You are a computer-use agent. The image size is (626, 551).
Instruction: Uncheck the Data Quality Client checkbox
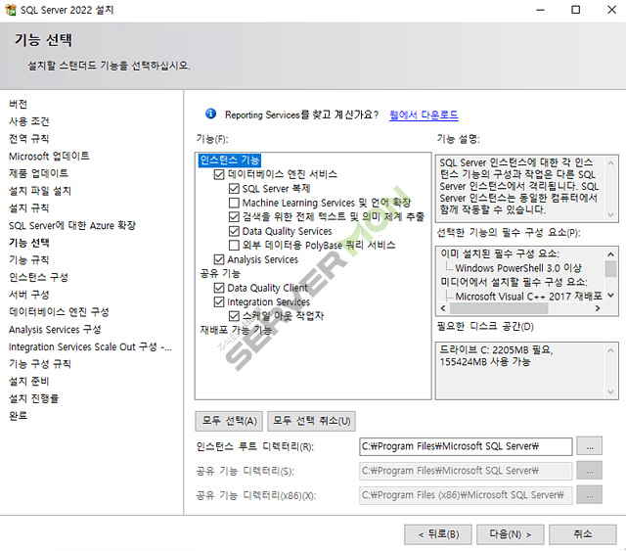point(219,288)
